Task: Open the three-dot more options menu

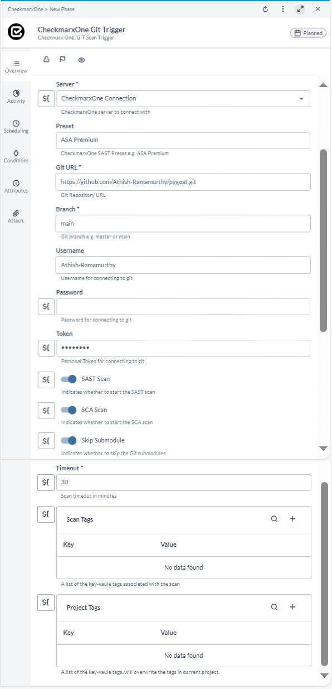Action: tap(283, 9)
